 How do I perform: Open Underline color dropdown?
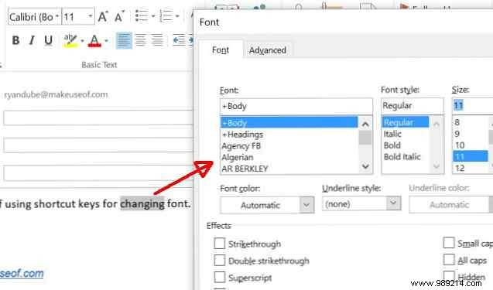[451, 204]
